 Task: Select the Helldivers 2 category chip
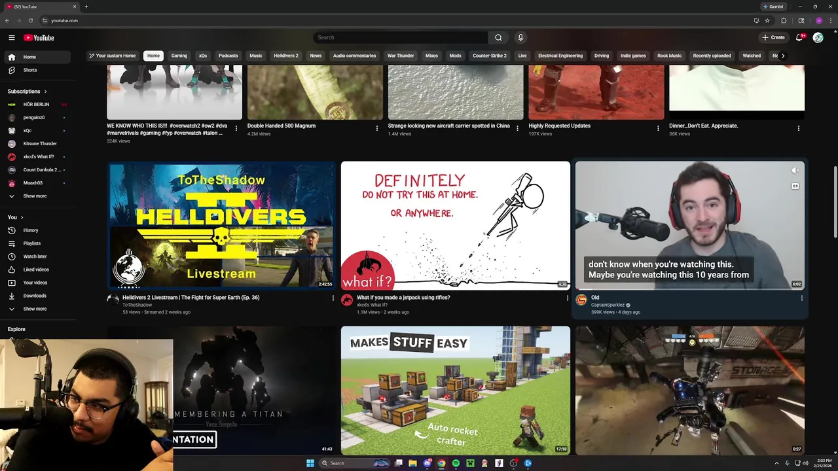[286, 56]
